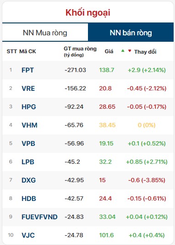Open the FPT stock link
Screen dimensions: 175x245
click(x=27, y=70)
